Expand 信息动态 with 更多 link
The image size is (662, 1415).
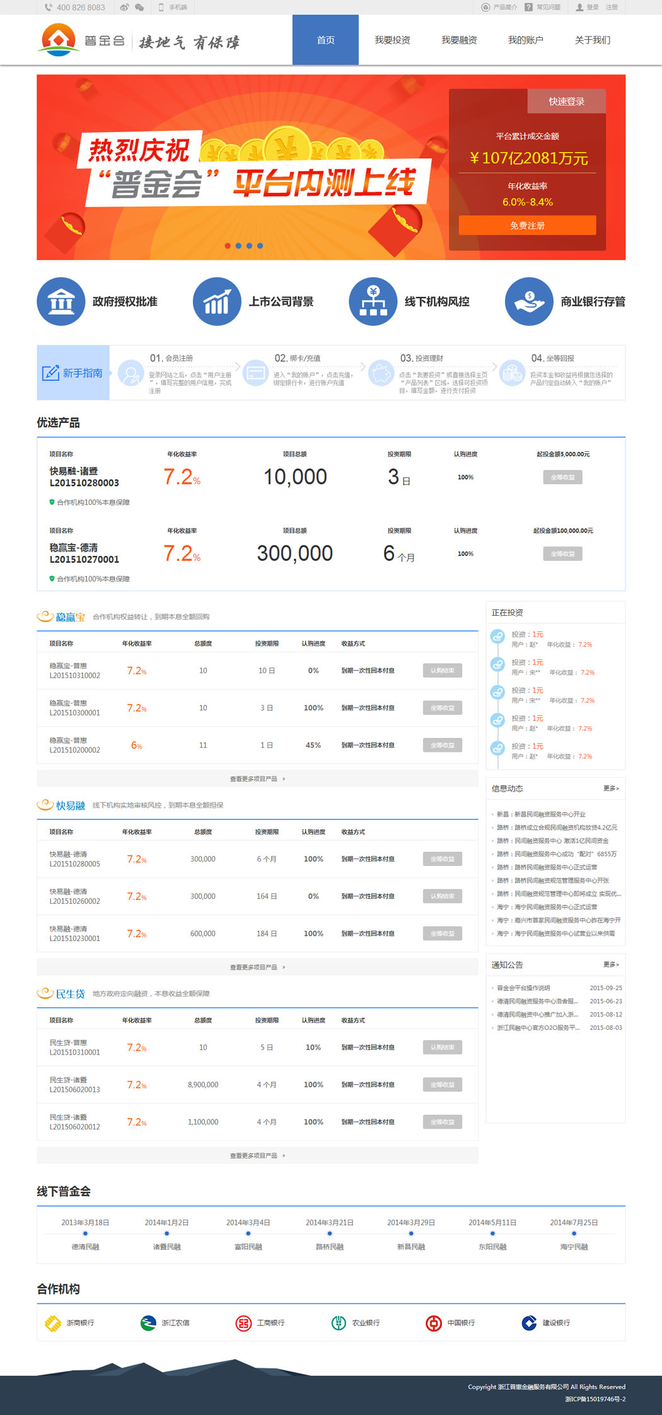pyautogui.click(x=611, y=788)
